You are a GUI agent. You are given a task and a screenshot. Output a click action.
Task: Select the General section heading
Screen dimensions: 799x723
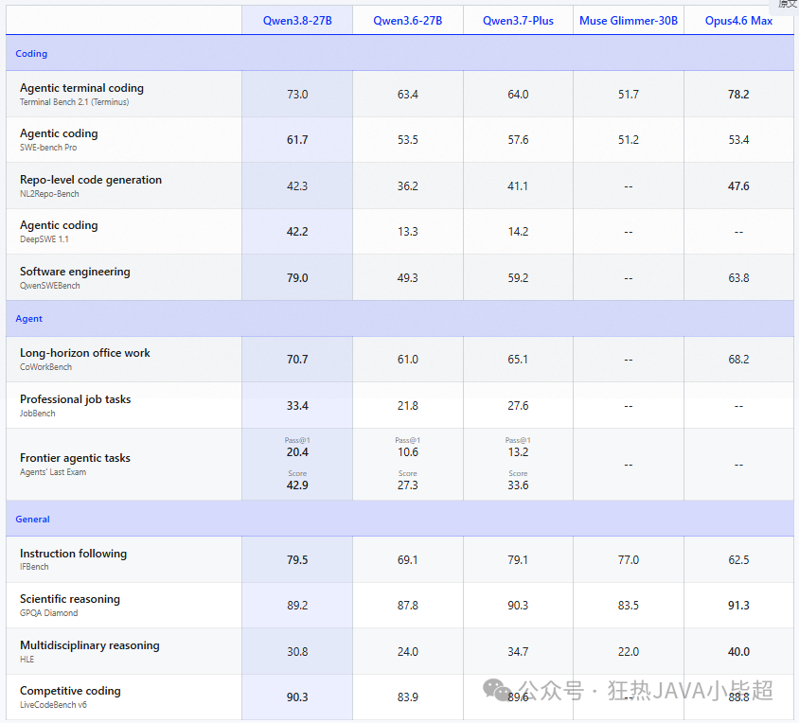(x=32, y=520)
